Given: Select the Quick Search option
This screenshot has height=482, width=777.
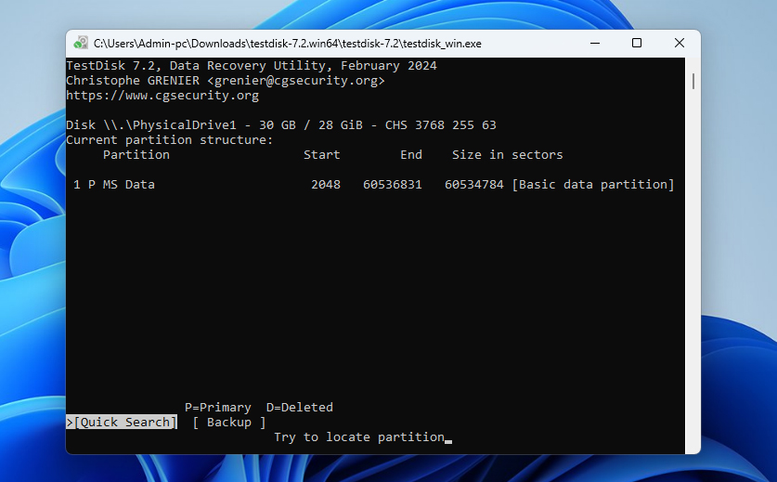Looking at the screenshot, I should pyautogui.click(x=122, y=422).
